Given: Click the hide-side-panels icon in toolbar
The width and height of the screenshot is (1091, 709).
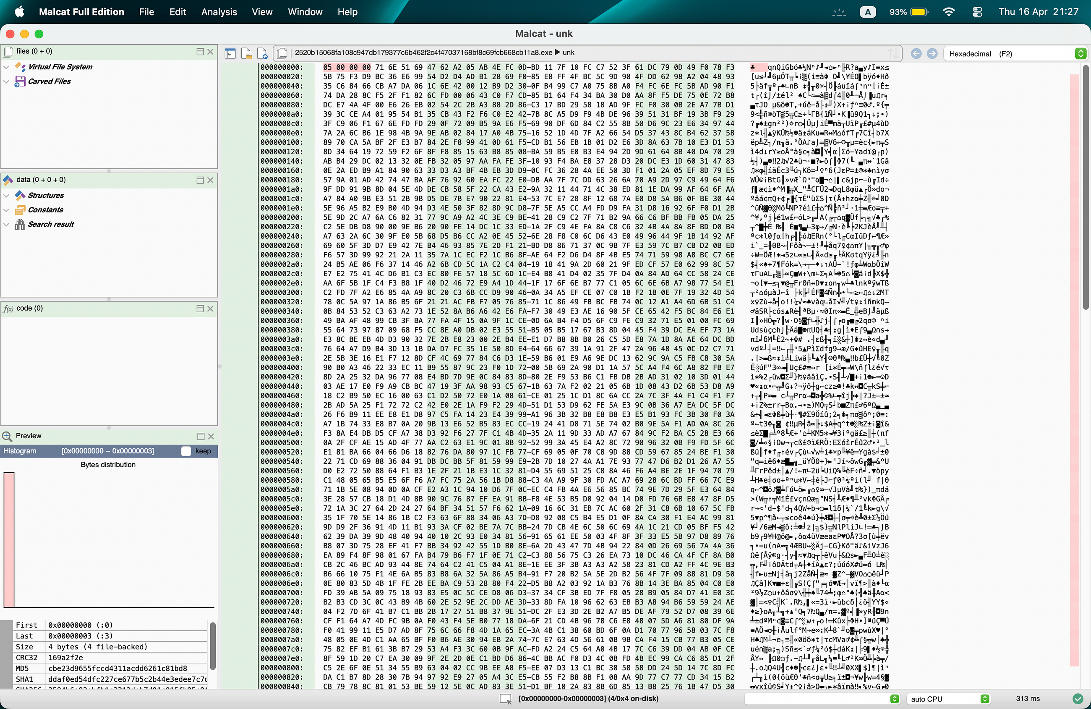Looking at the screenshot, I should click(230, 54).
